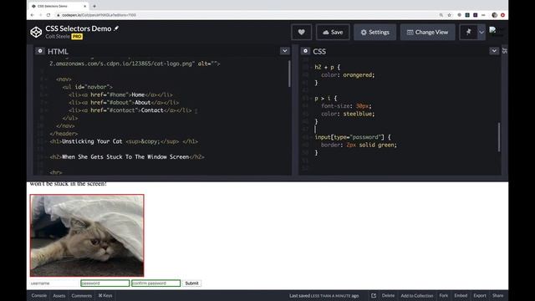Reload page with browser refresh icon

click(48, 15)
